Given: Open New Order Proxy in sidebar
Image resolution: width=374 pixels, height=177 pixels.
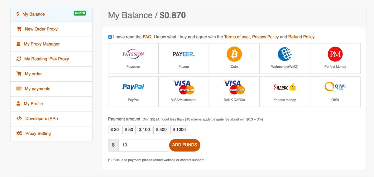Looking at the screenshot, I should point(51,29).
